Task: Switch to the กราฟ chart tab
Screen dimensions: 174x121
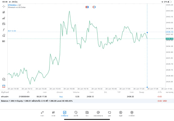Action: point(53,113)
